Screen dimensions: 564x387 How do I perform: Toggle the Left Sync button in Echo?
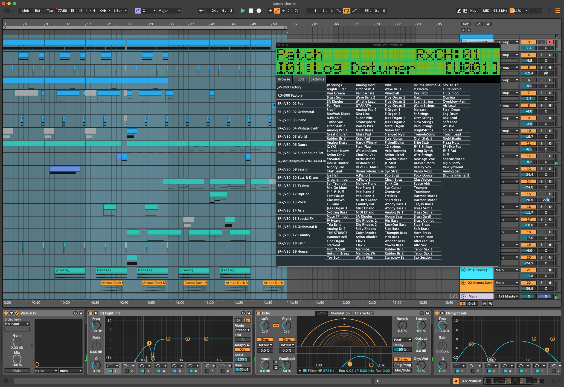coord(265,340)
